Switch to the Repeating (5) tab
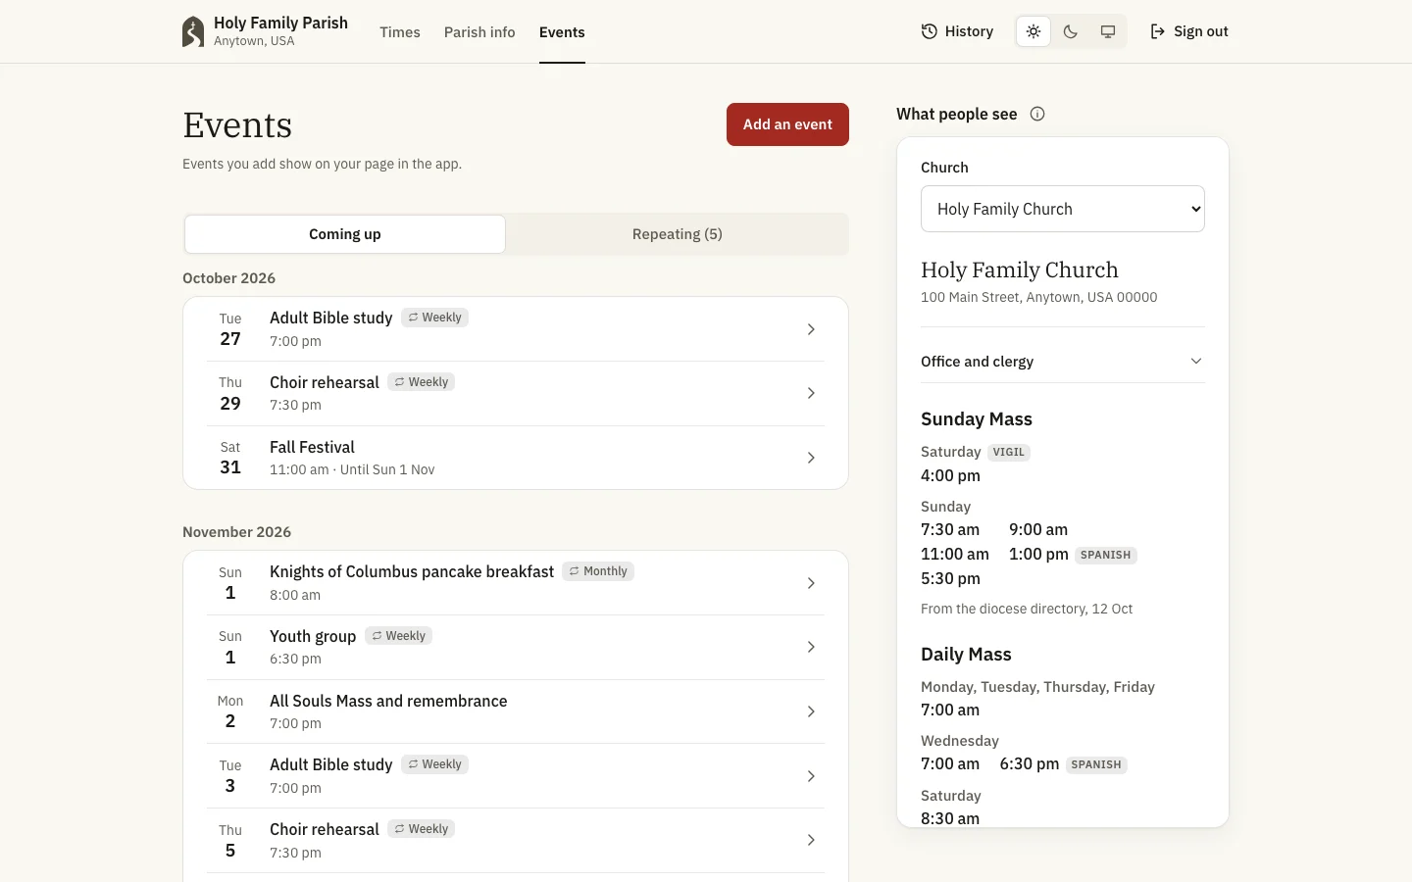 pos(678,234)
